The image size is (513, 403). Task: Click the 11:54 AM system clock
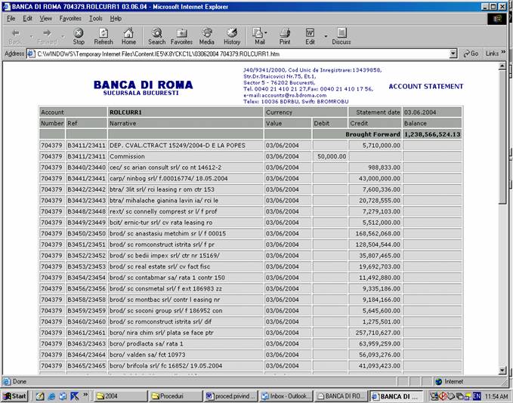[x=496, y=396]
